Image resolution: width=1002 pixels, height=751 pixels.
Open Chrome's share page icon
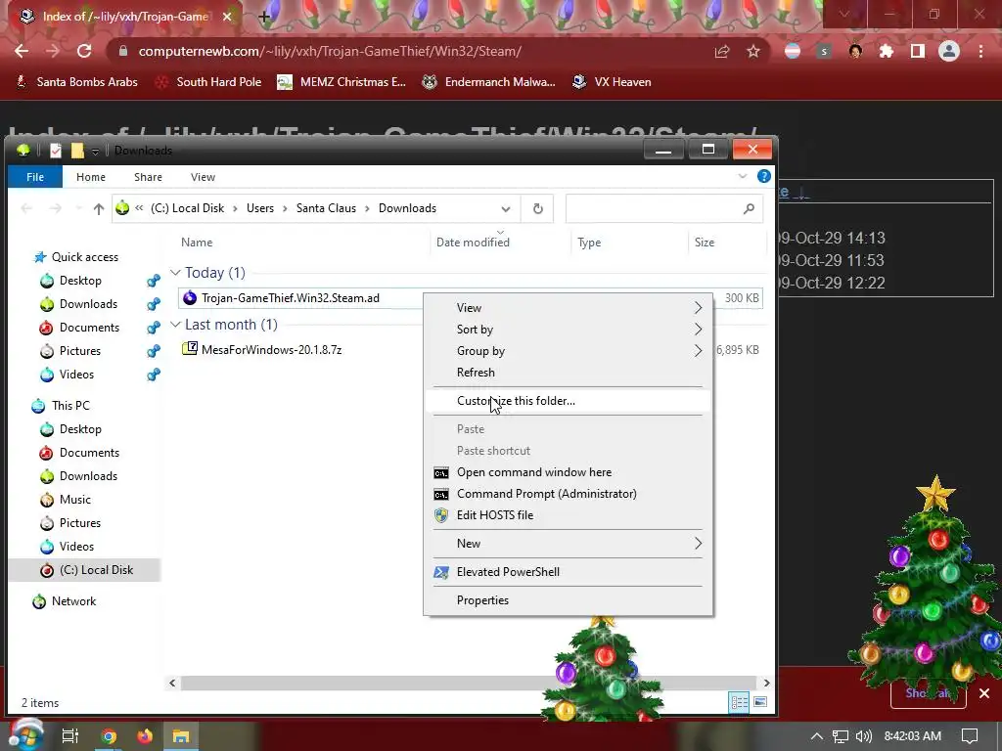pyautogui.click(x=722, y=51)
